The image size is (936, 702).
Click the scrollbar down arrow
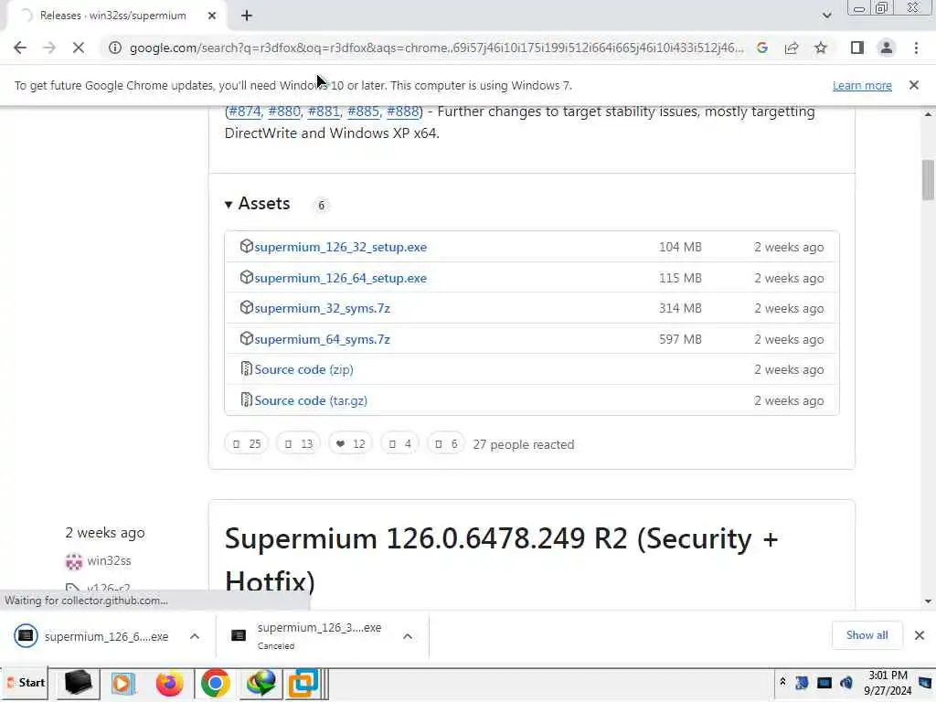[928, 601]
